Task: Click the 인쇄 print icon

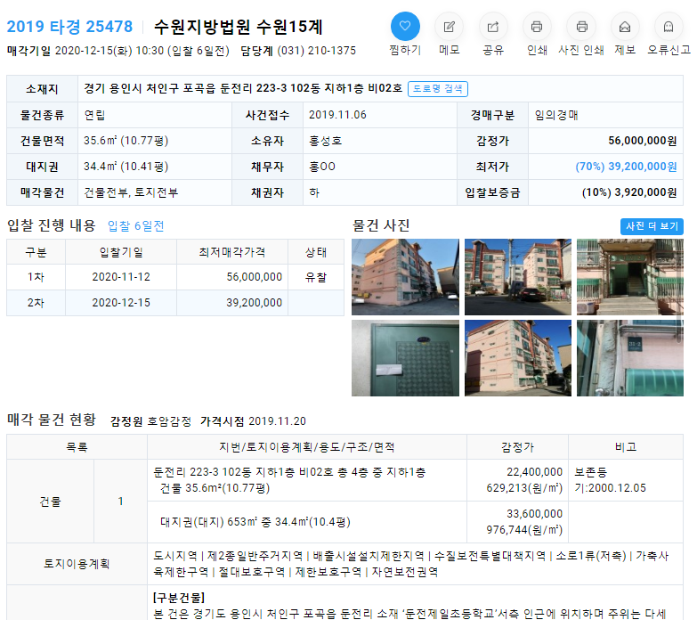Action: click(537, 27)
